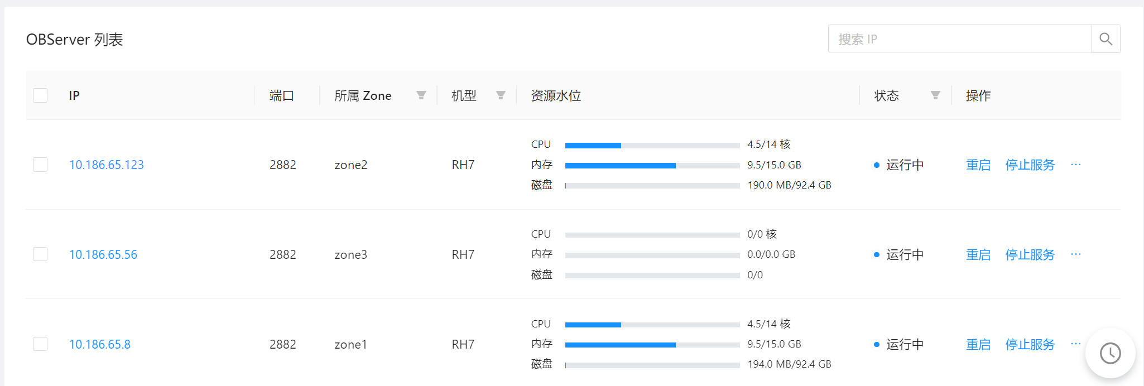Check the row for 10.186.65.56
The image size is (1144, 386).
tap(40, 254)
